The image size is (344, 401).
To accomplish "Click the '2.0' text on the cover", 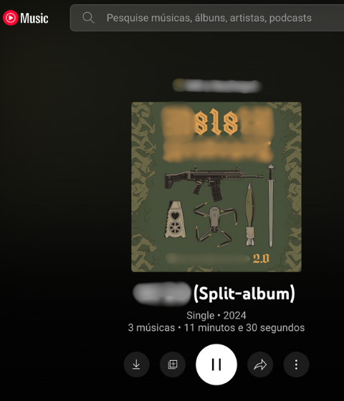I will [x=261, y=259].
